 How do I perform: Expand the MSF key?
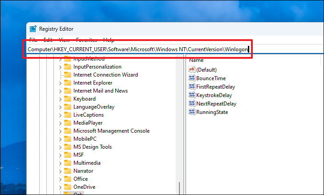[60, 155]
